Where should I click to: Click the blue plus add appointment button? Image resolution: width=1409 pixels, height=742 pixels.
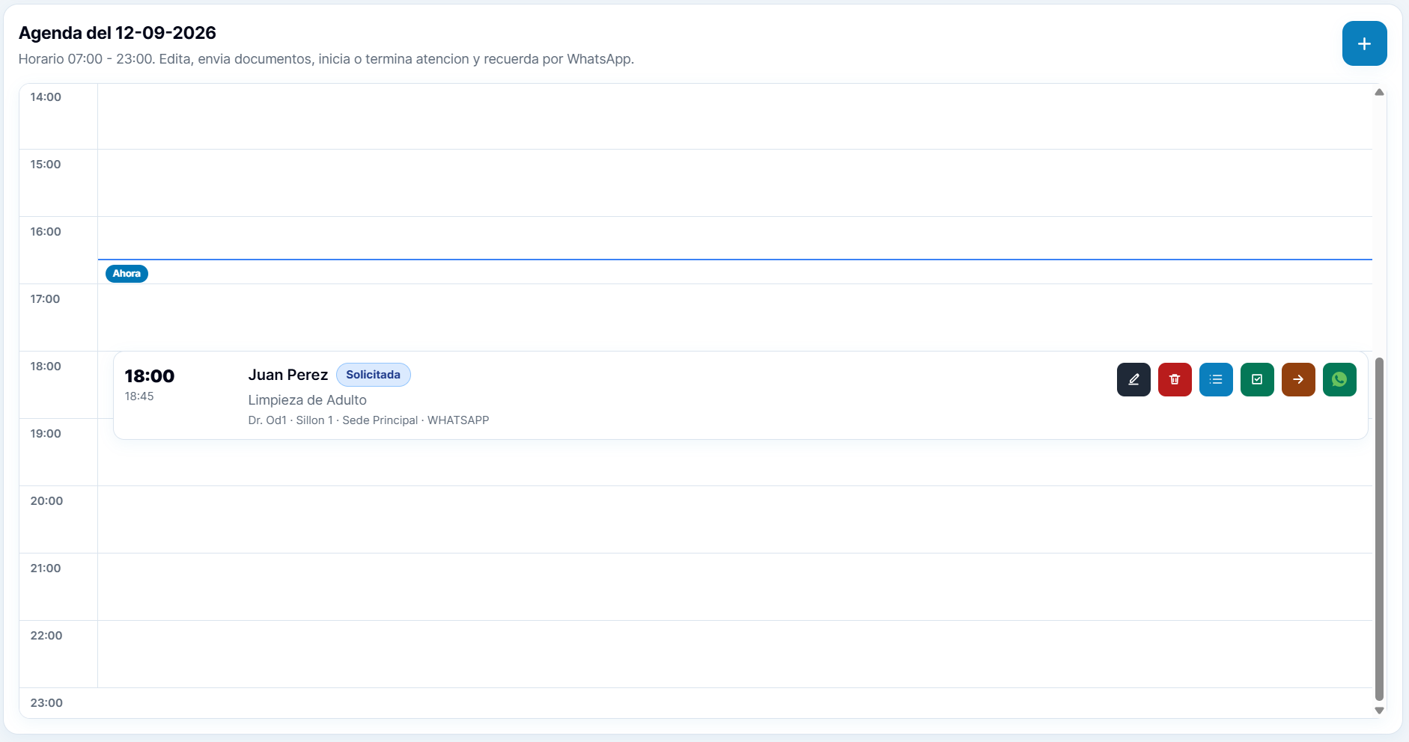point(1364,43)
